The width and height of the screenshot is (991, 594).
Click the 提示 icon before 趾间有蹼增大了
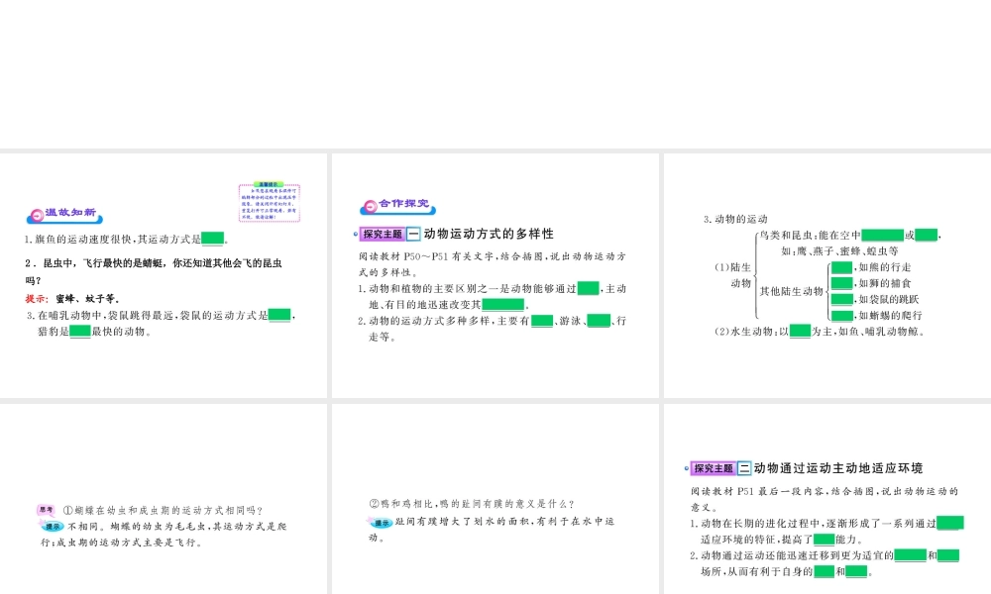[x=382, y=523]
